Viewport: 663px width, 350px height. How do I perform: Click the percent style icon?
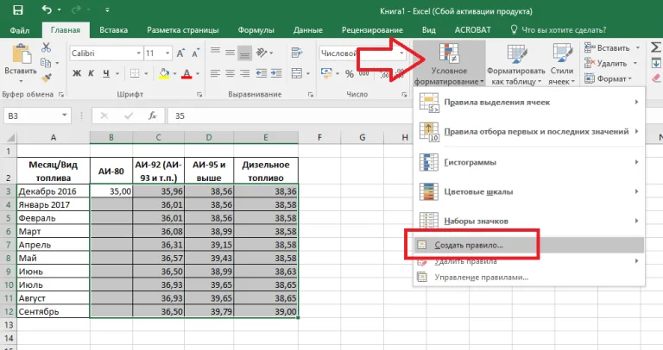pyautogui.click(x=350, y=74)
